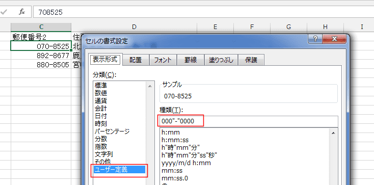
Task: Switch to the 表示形式 tab
Action: pos(105,60)
